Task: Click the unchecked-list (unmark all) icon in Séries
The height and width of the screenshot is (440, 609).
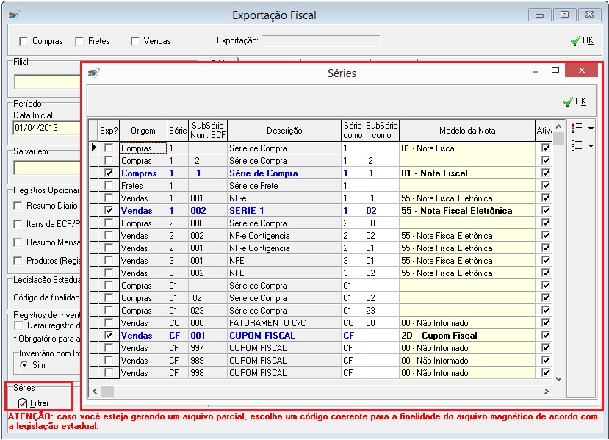Action: pos(577,145)
